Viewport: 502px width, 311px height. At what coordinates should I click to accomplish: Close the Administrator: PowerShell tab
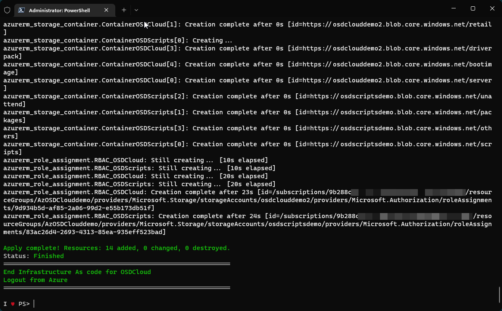(106, 10)
